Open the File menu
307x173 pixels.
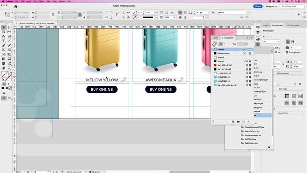pos(17,1)
